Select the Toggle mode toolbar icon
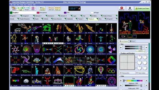Viewport: 159px width, 90px height. click(x=20, y=8)
